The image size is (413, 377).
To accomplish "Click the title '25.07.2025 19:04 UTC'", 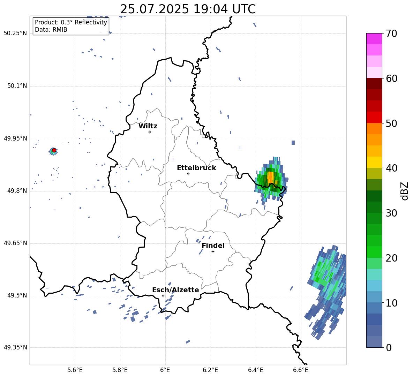I will coord(188,9).
